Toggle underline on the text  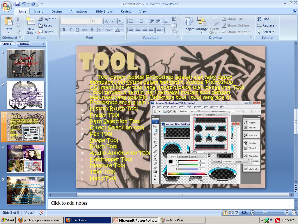pos(77,30)
